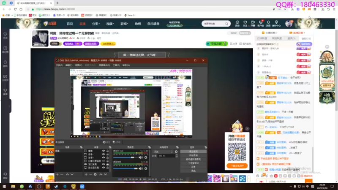
Task: Toggle lock on 显示器采集 source
Action: pyautogui.click(x=107, y=167)
